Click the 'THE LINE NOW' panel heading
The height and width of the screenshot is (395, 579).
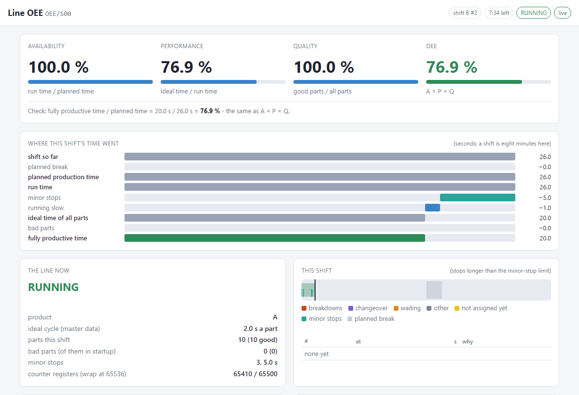click(49, 271)
